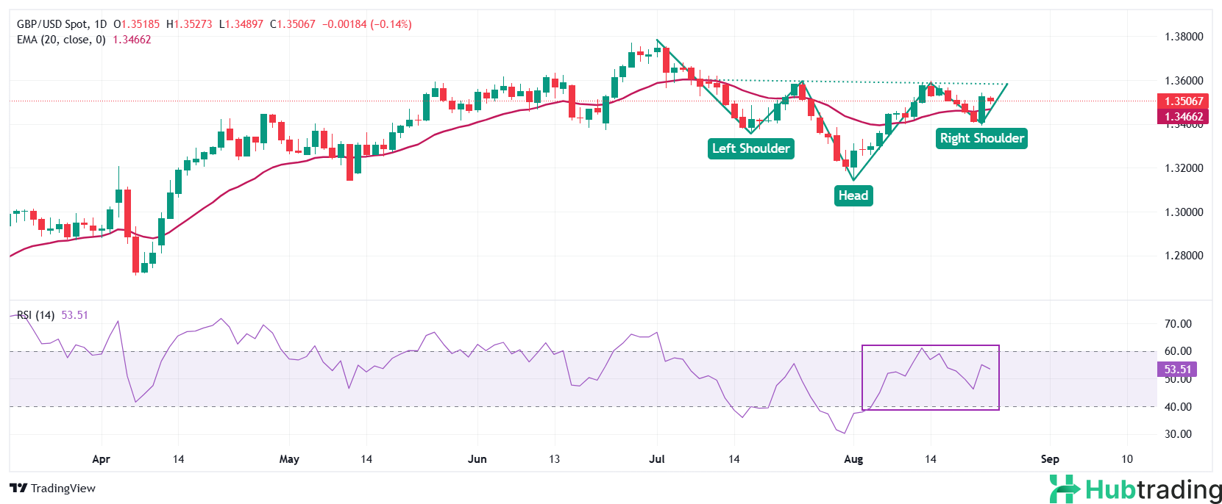Screen dimensions: 1222x504
Task: Click the purple rectangle on the RSI pane
Action: (x=930, y=346)
